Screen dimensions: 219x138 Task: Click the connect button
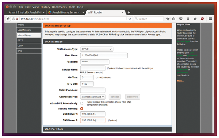point(115,97)
